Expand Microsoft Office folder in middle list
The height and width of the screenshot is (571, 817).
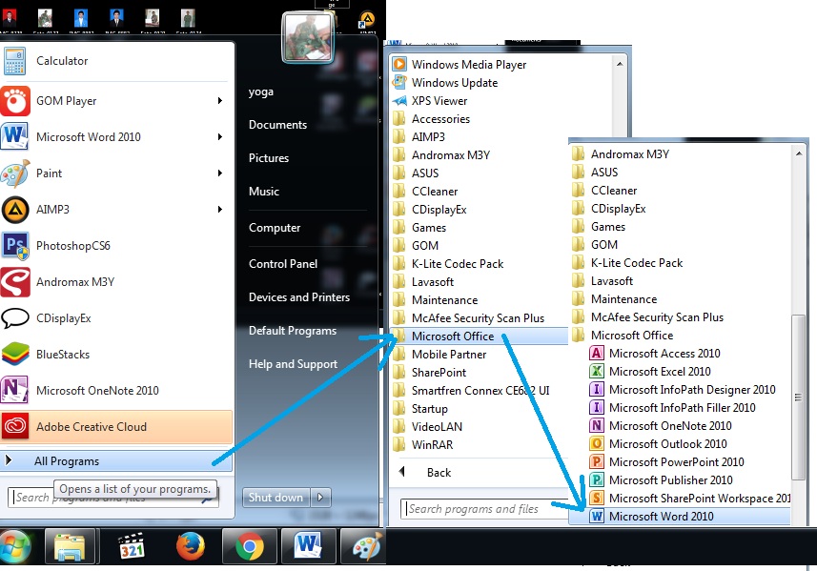(480, 336)
